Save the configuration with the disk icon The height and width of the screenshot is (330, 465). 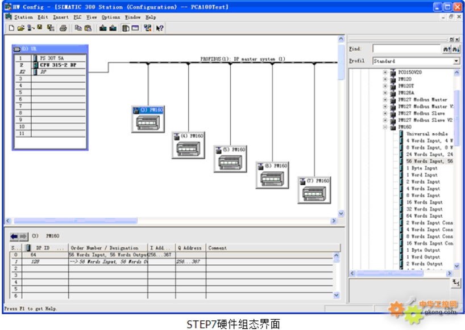click(40, 27)
